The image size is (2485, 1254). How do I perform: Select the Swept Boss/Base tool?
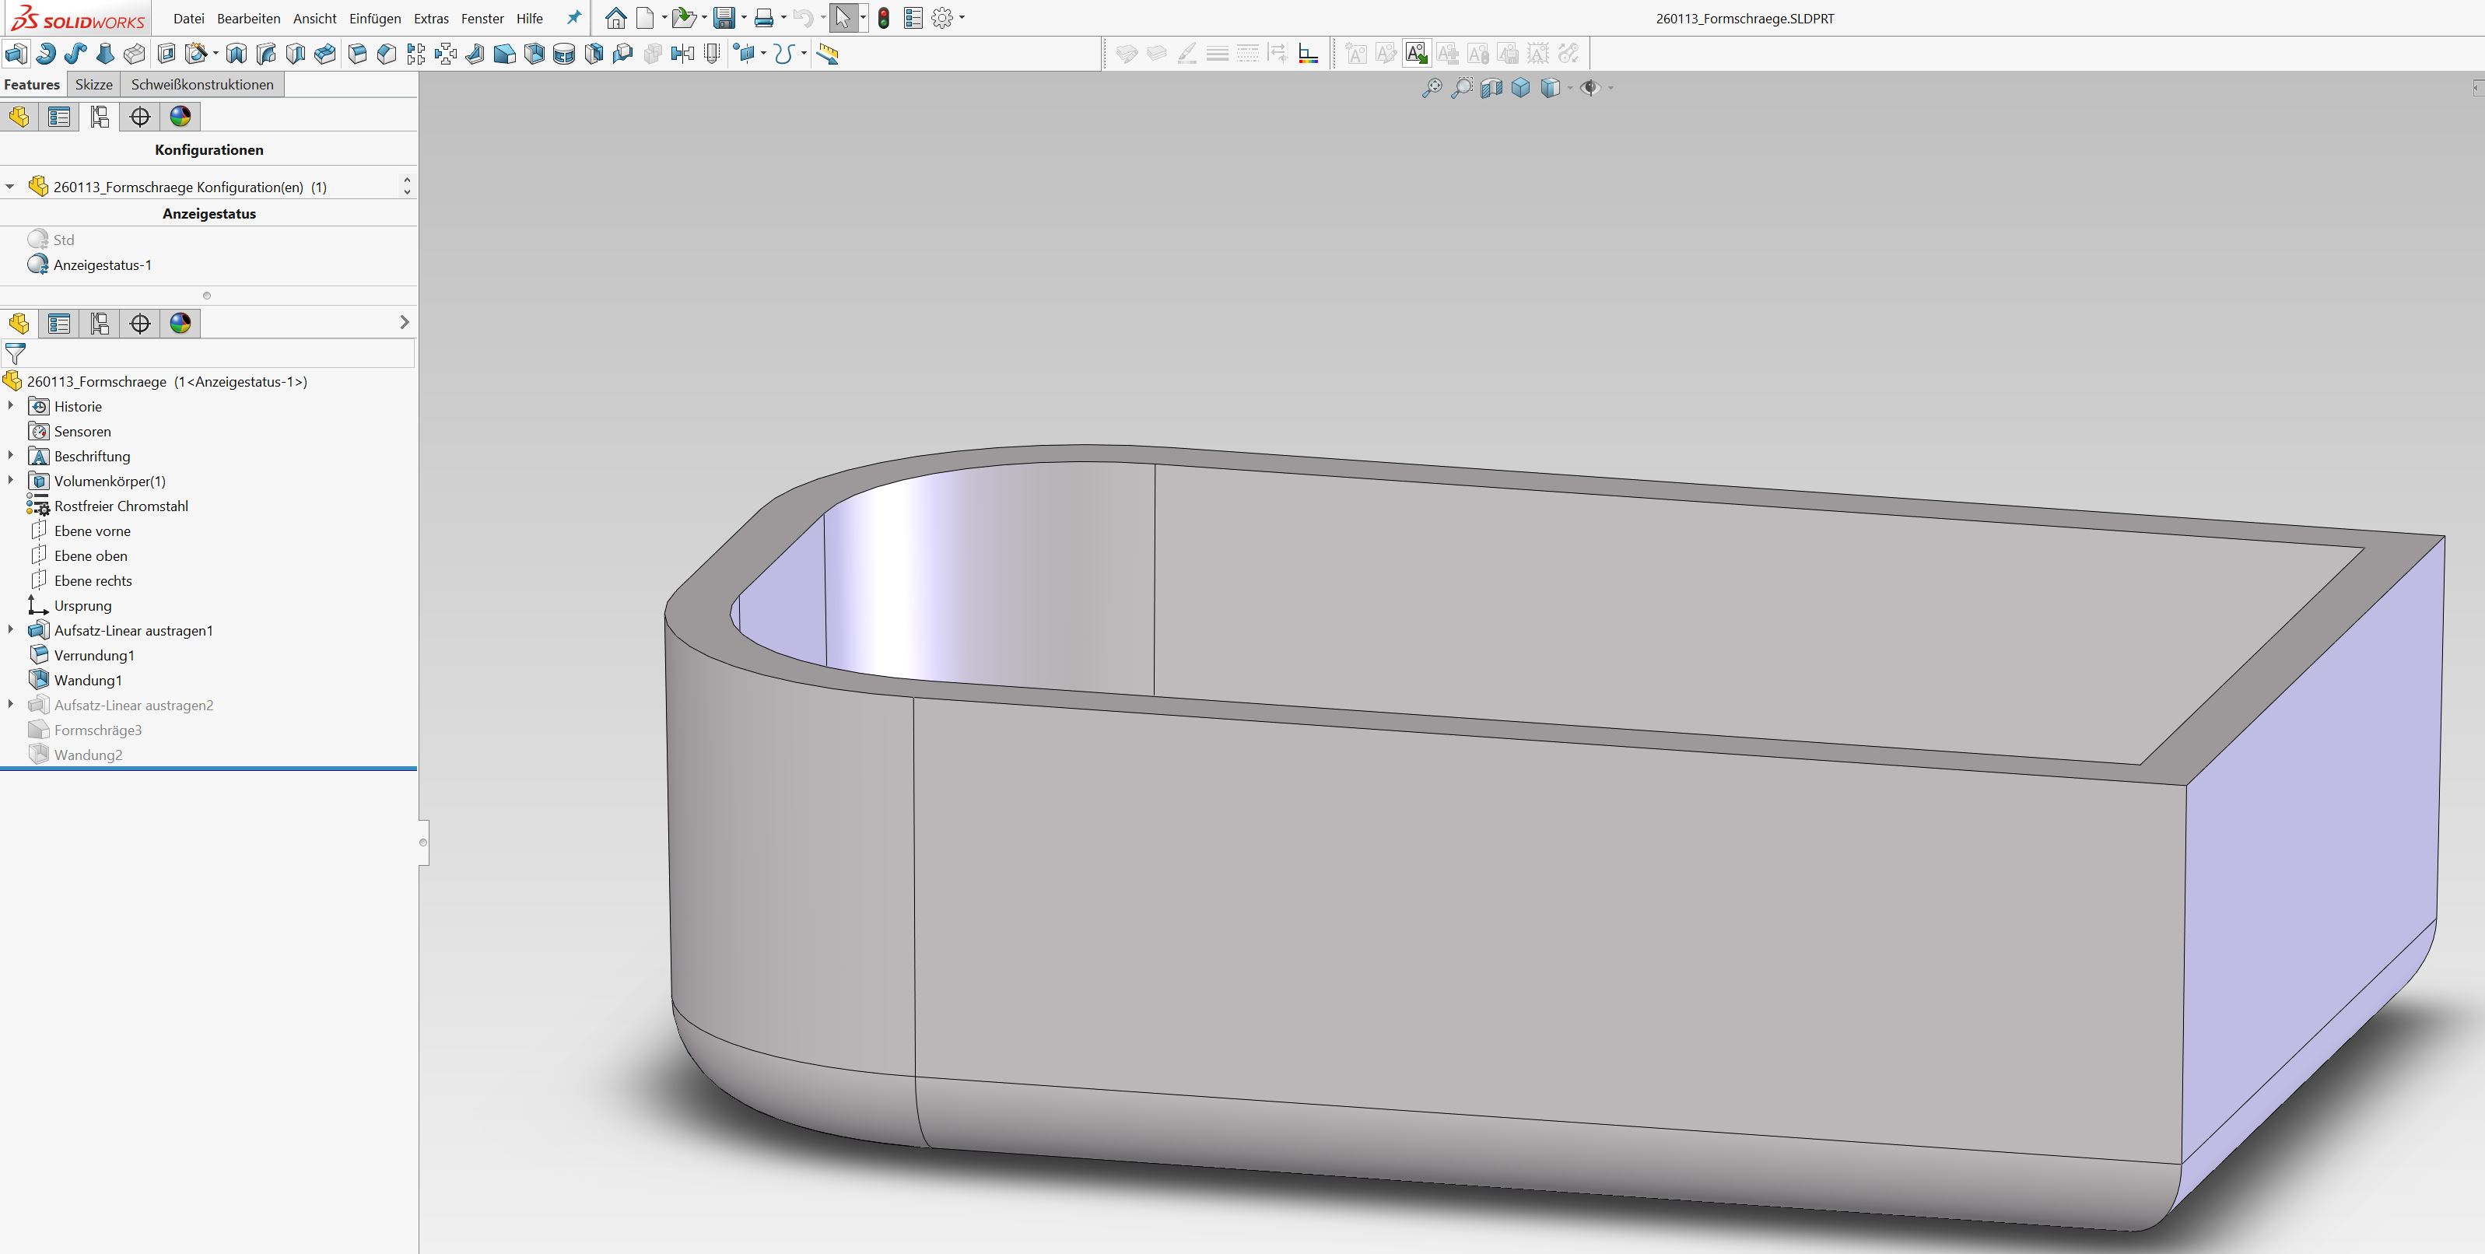coord(75,54)
